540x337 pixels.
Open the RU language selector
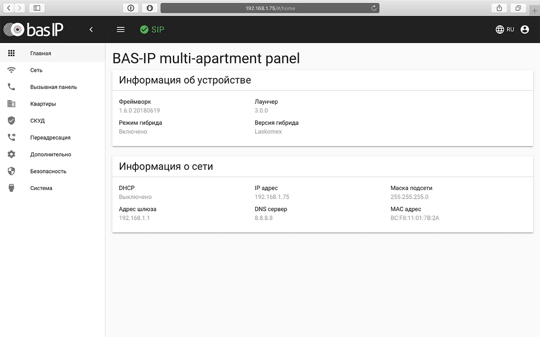pyautogui.click(x=505, y=30)
